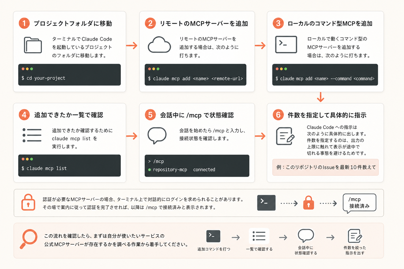Select the edit note icon above 件数を絞った指示を出す
This screenshot has width=404, height=269.
[355, 236]
